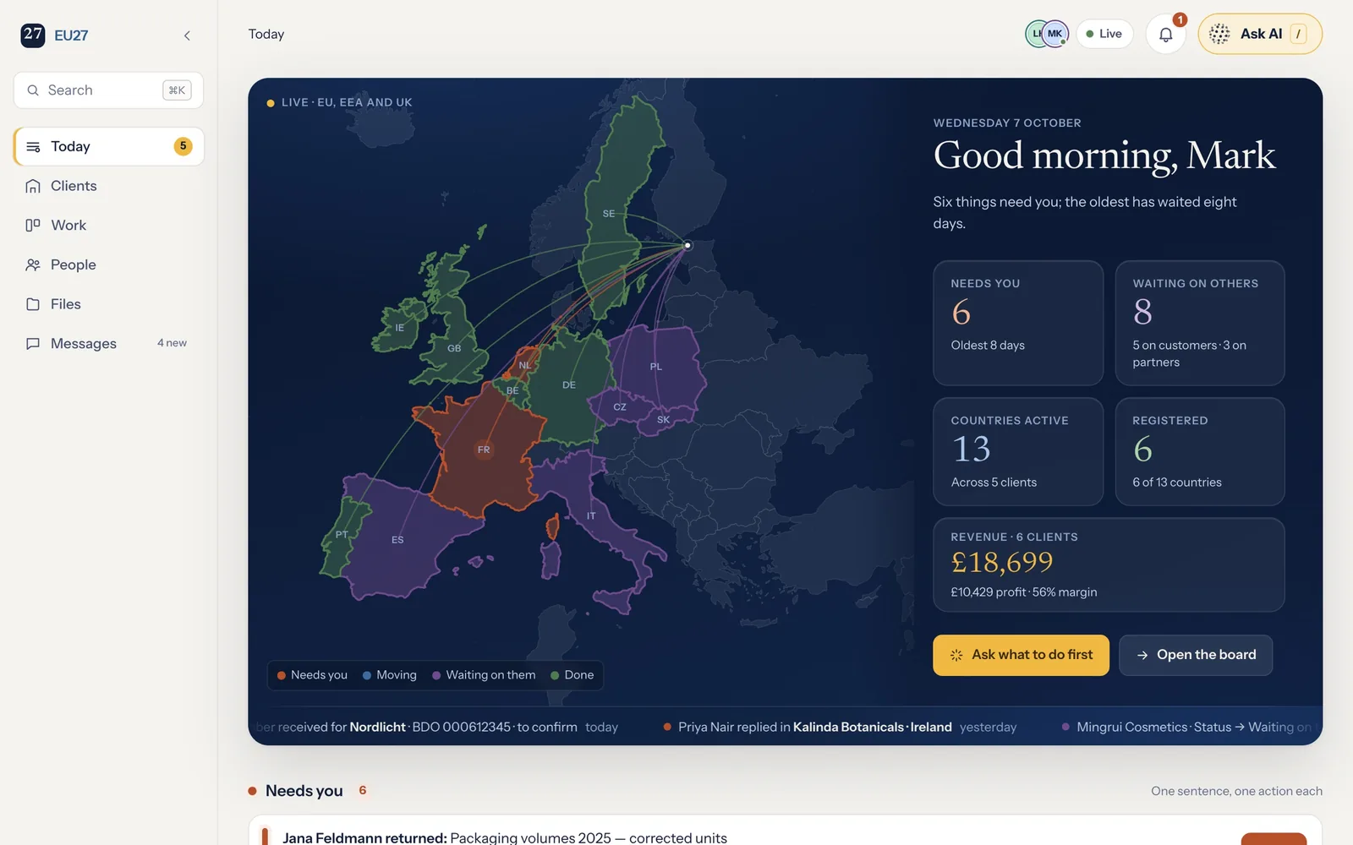Click the Nordlicht ticker item
Screen dimensions: 1353x845
[437, 728]
